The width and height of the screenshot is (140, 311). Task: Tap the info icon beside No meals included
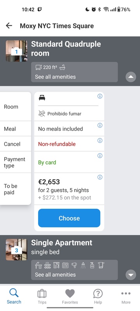[100, 125]
